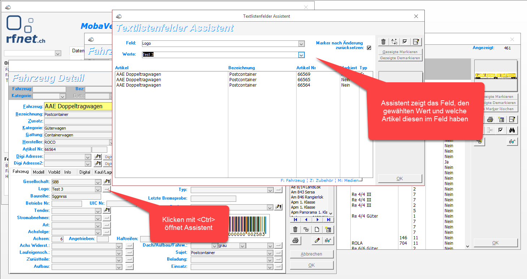Click the Baureihe field with Sggmrss
527x279 pixels.
[x=76, y=196]
